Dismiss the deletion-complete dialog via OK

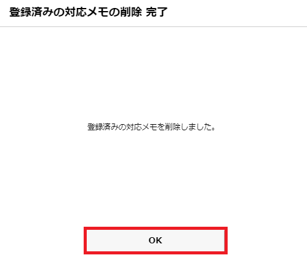click(156, 240)
